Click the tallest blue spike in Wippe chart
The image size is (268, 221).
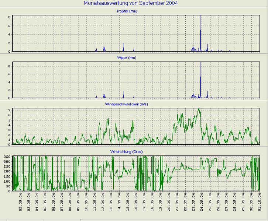point(200,70)
